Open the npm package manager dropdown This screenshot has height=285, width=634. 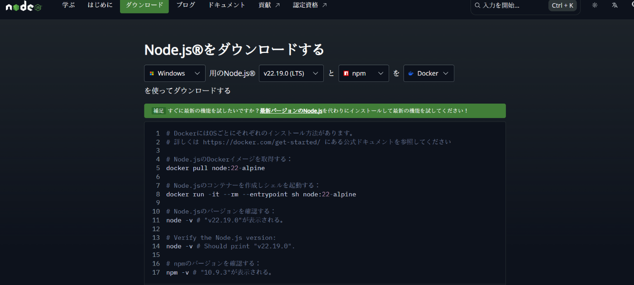[x=364, y=73]
